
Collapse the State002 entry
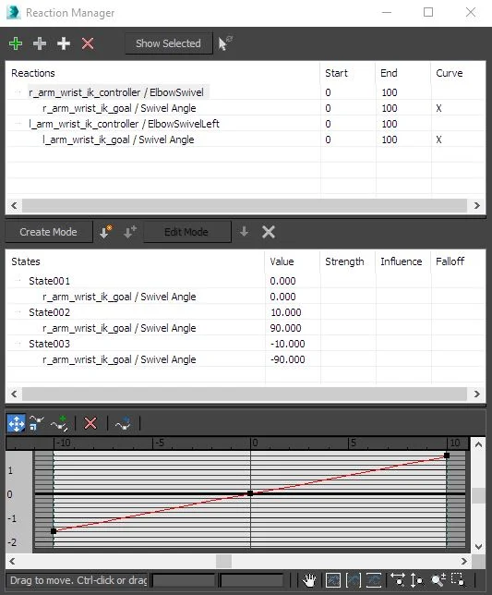click(18, 312)
